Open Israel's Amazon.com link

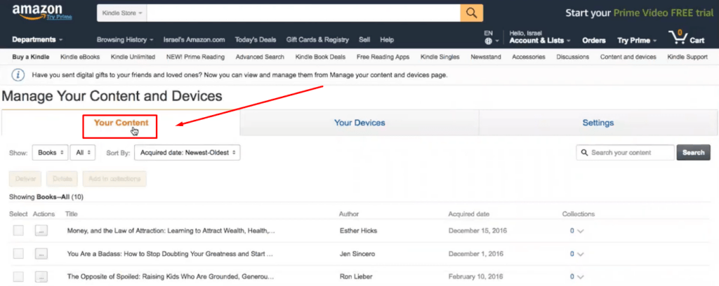(x=194, y=40)
